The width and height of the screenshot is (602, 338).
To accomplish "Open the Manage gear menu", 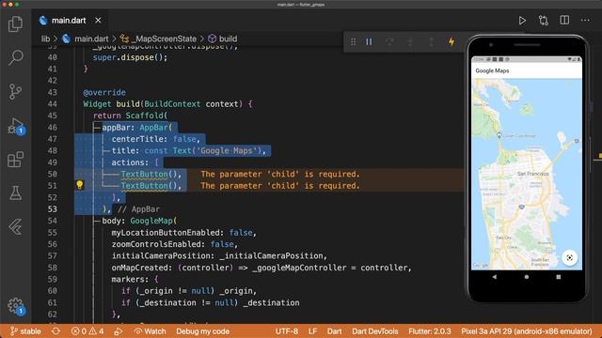I will (x=15, y=306).
